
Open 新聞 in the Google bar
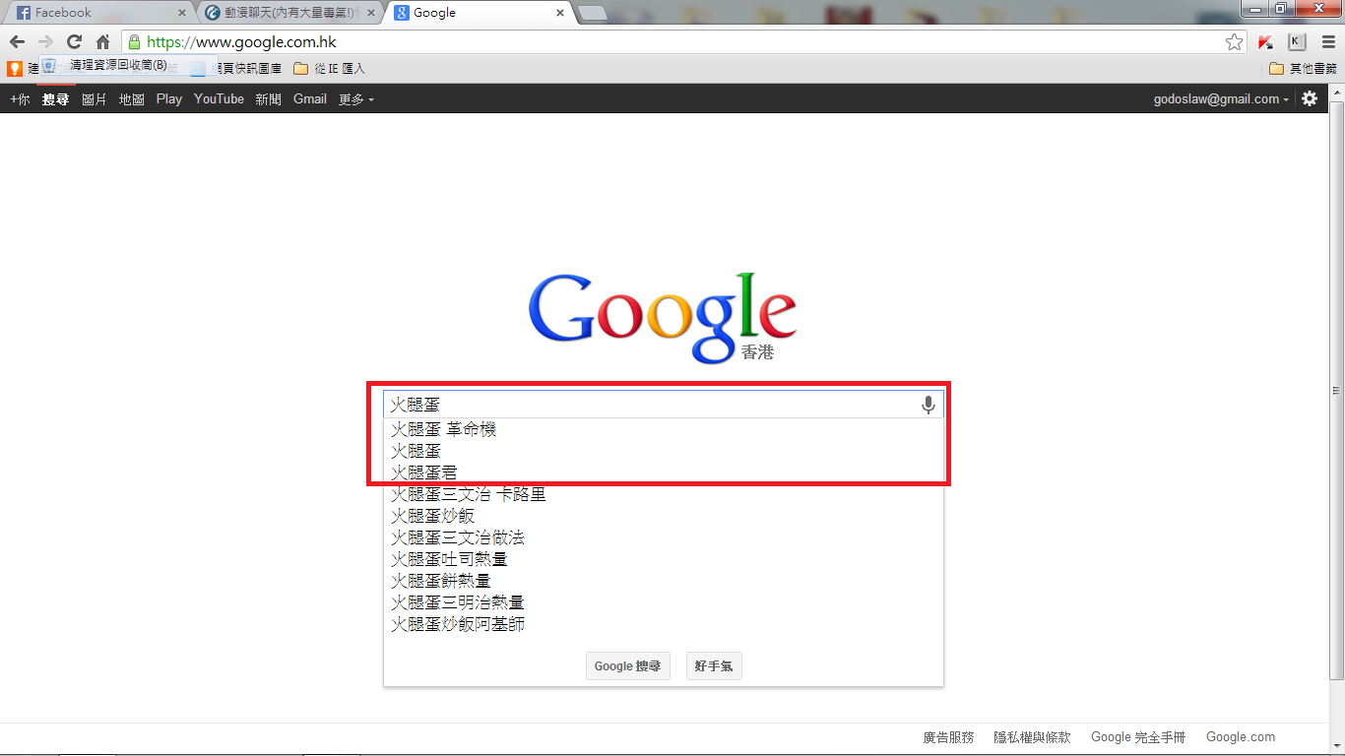(268, 98)
